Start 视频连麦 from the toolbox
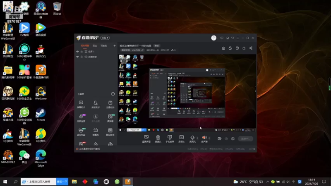Viewport: 331px width, 186px height. [81, 118]
